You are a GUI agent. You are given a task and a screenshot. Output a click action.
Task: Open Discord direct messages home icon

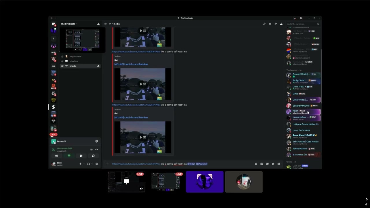[x=53, y=24]
